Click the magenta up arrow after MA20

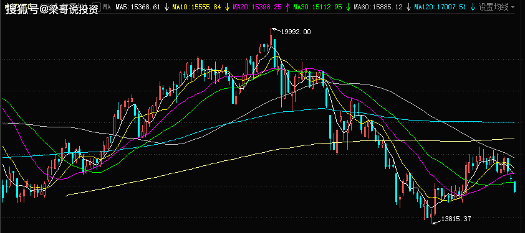287,7
